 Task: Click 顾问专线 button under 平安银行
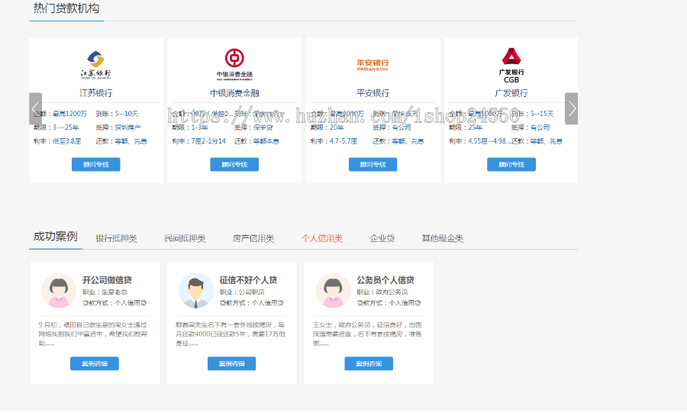click(x=373, y=165)
